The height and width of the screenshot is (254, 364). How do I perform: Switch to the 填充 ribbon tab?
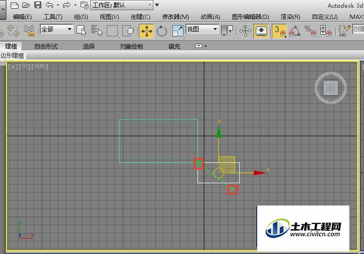(x=174, y=47)
